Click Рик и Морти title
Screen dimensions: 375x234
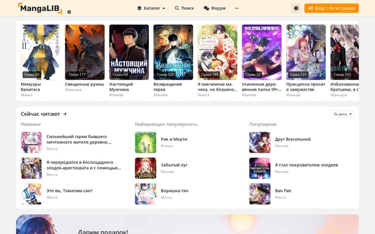(x=174, y=139)
